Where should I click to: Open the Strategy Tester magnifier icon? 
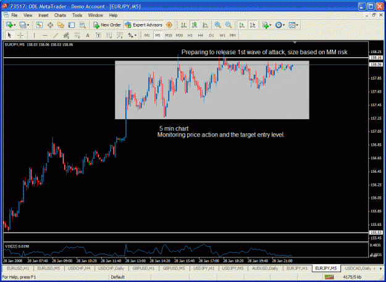click(x=83, y=25)
